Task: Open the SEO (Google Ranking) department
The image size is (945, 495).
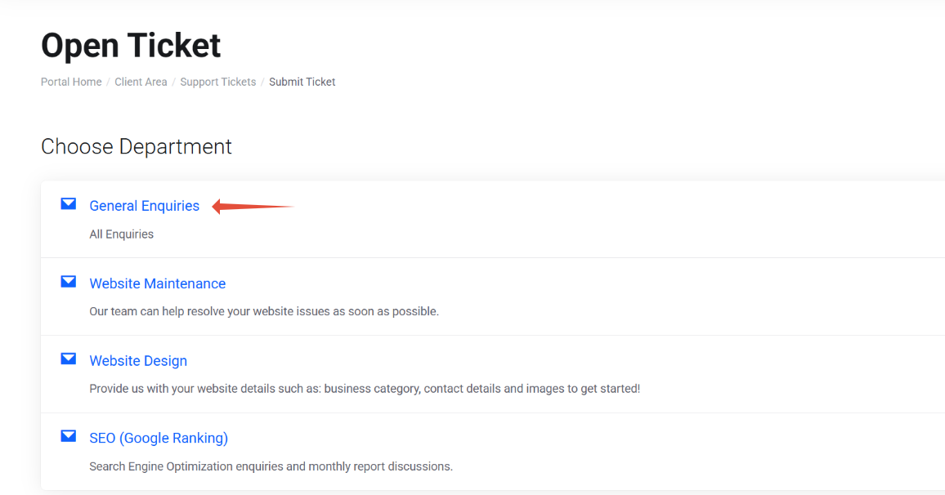Action: (159, 439)
